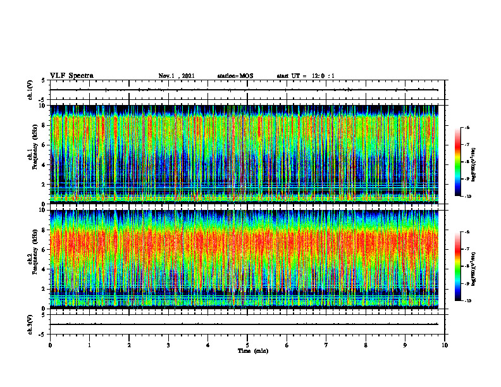Click the "Time (min)" x-axis label

(x=253, y=351)
